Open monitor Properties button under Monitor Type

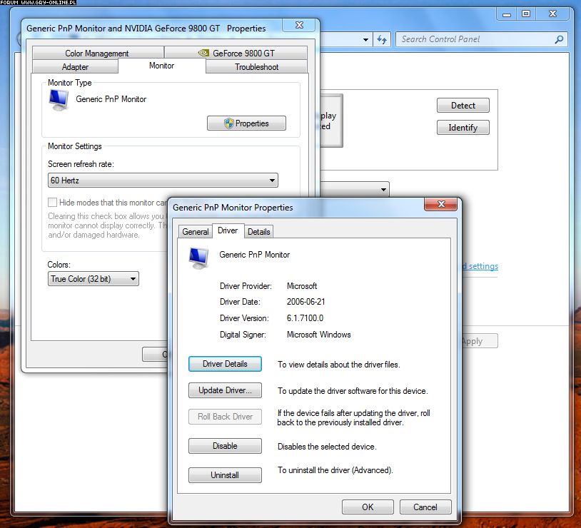246,123
